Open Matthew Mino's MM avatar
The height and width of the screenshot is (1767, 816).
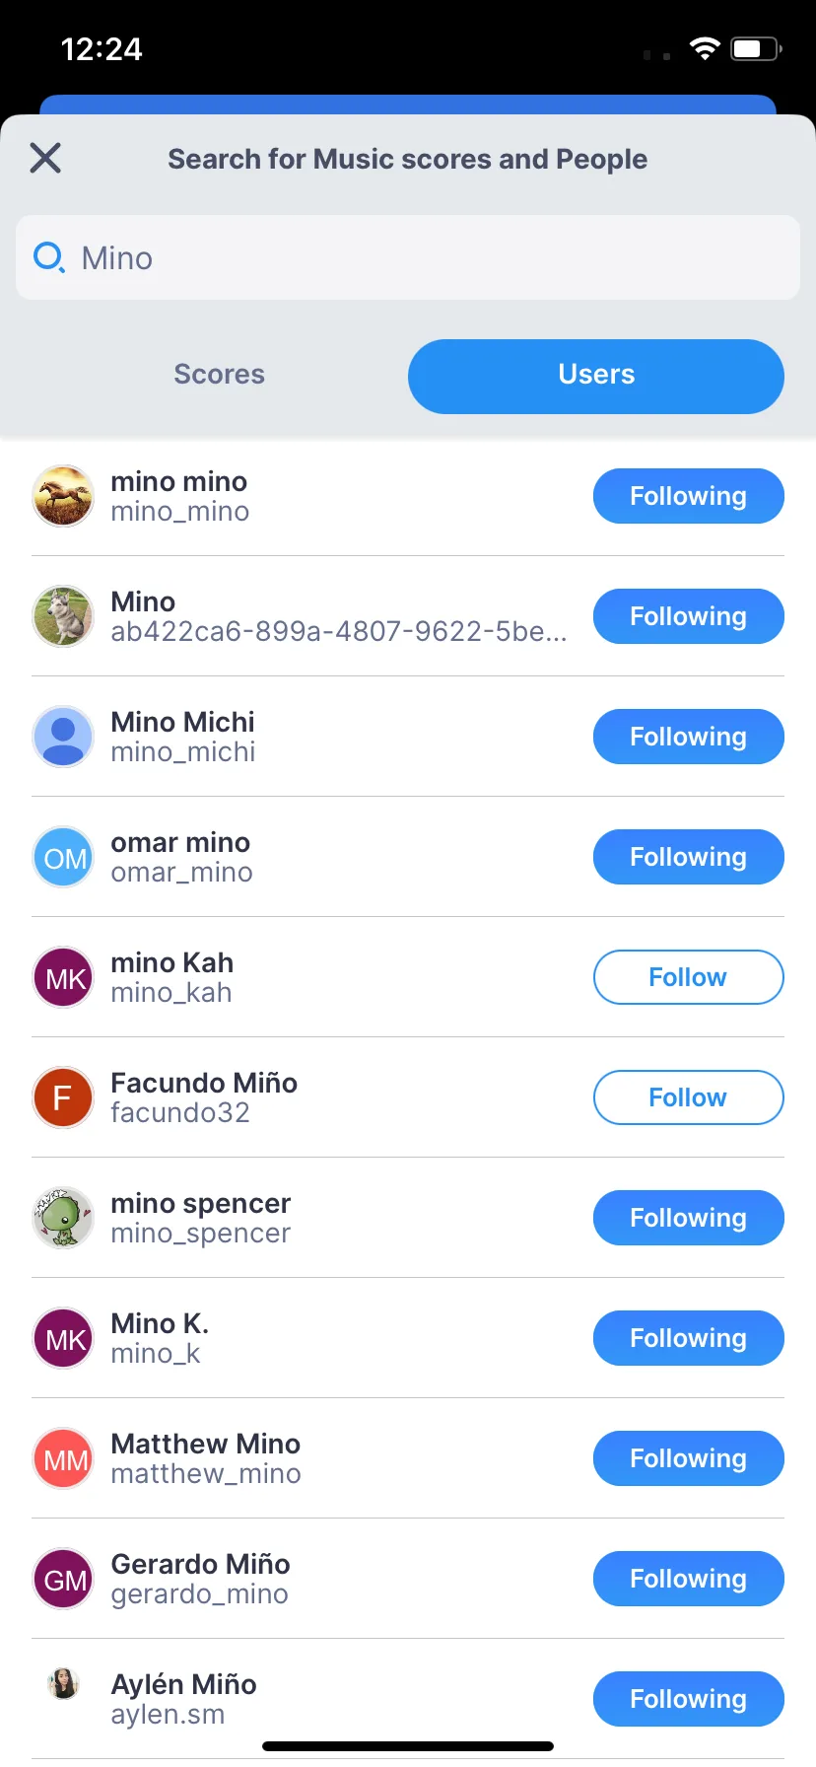(x=63, y=1458)
